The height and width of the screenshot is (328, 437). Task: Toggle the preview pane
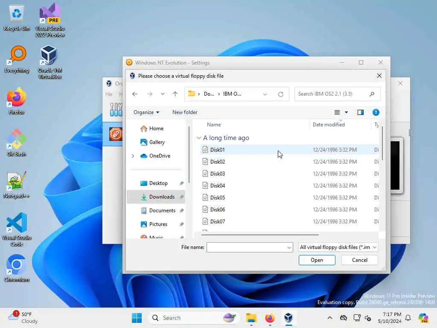pyautogui.click(x=360, y=112)
